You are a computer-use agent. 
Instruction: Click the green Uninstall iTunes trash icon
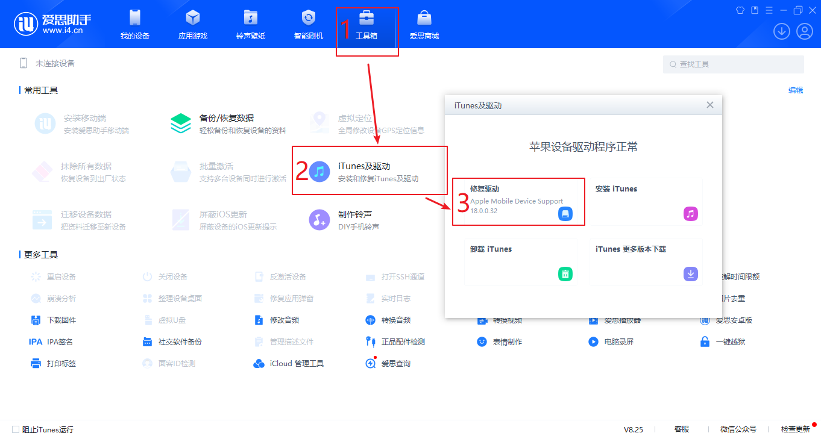565,274
